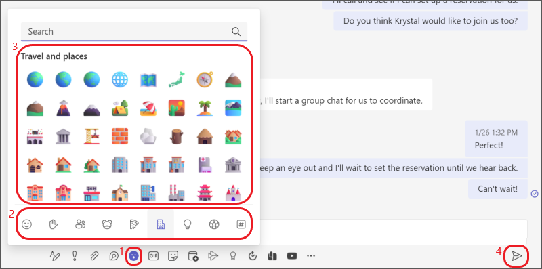The image size is (542, 269).
Task: Switch to the Food emoji category
Action: (133, 224)
